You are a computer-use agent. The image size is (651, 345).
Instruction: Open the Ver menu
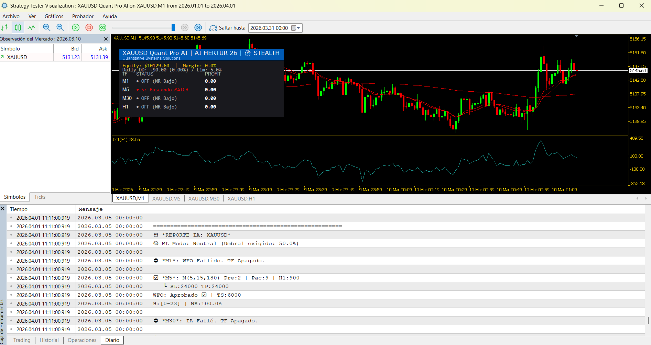[x=32, y=16]
